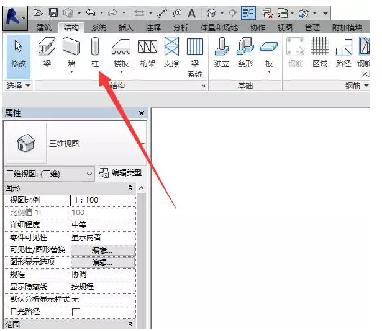
Task: Open the Revit application menu button
Action: pos(16,18)
